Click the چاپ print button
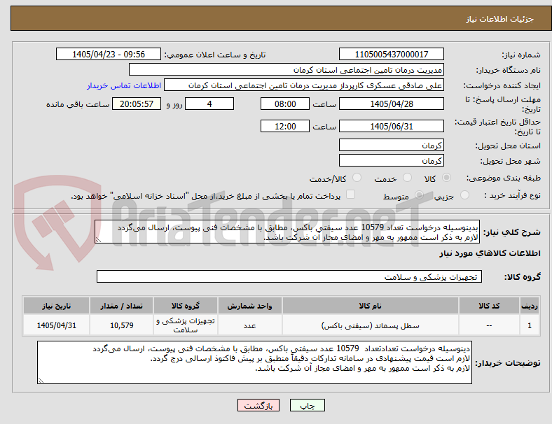This screenshot has width=552, height=424. [x=308, y=405]
